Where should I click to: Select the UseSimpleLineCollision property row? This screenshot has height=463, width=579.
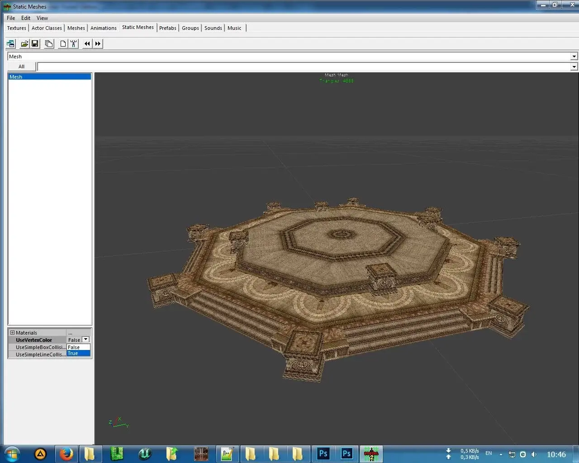pyautogui.click(x=41, y=354)
